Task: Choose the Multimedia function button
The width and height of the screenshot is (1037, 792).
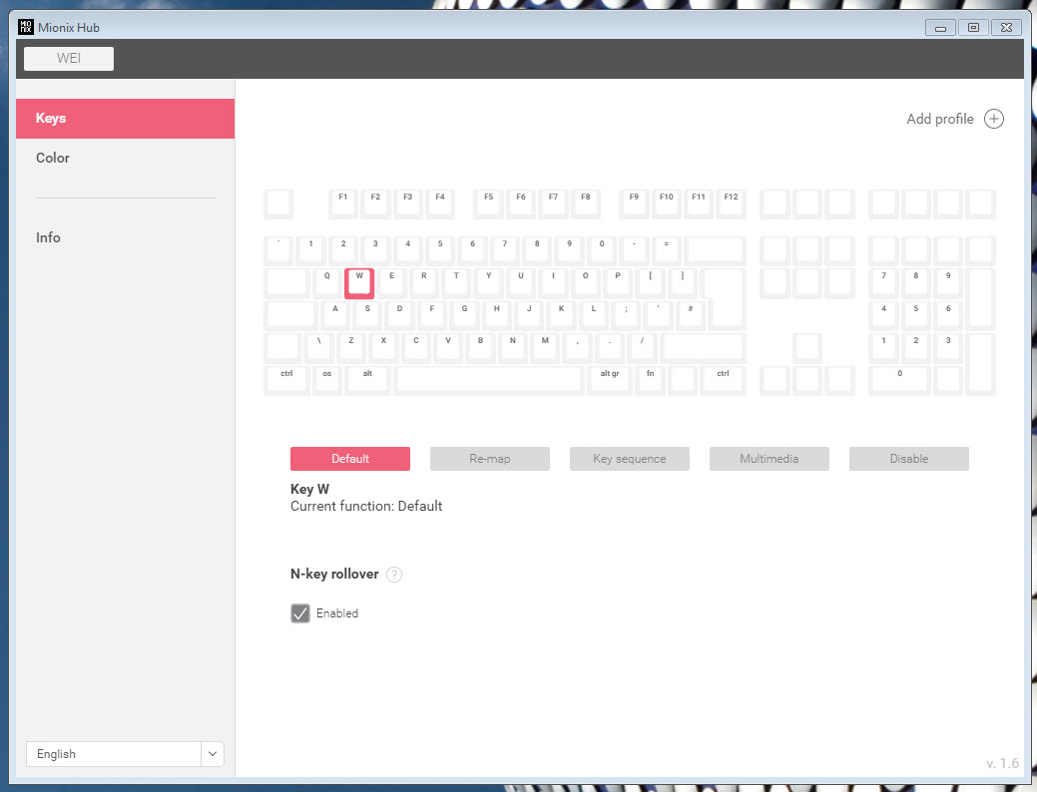Action: [x=769, y=459]
